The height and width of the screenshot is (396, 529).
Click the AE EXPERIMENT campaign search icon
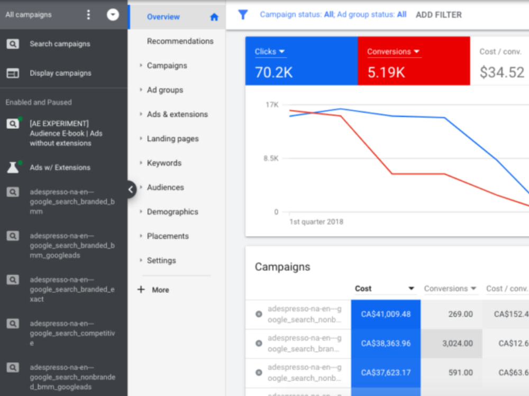click(x=13, y=124)
